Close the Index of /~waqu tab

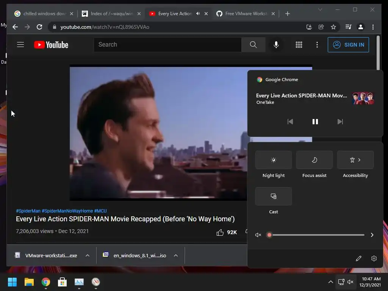[139, 14]
